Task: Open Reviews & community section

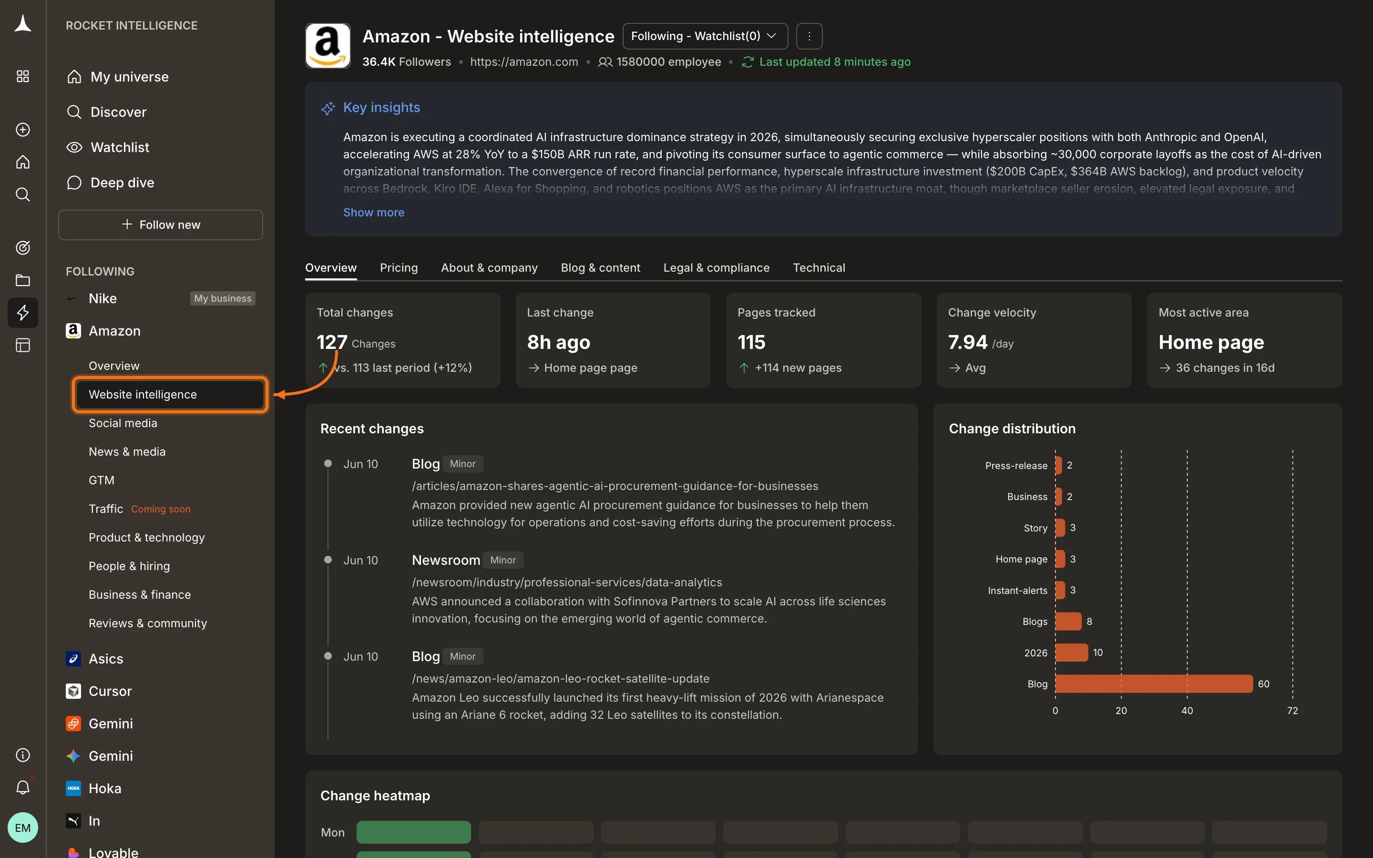Action: (x=147, y=623)
